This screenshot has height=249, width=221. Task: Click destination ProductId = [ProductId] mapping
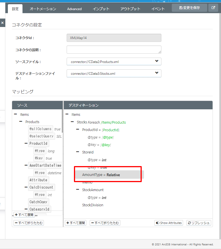(x=101, y=130)
